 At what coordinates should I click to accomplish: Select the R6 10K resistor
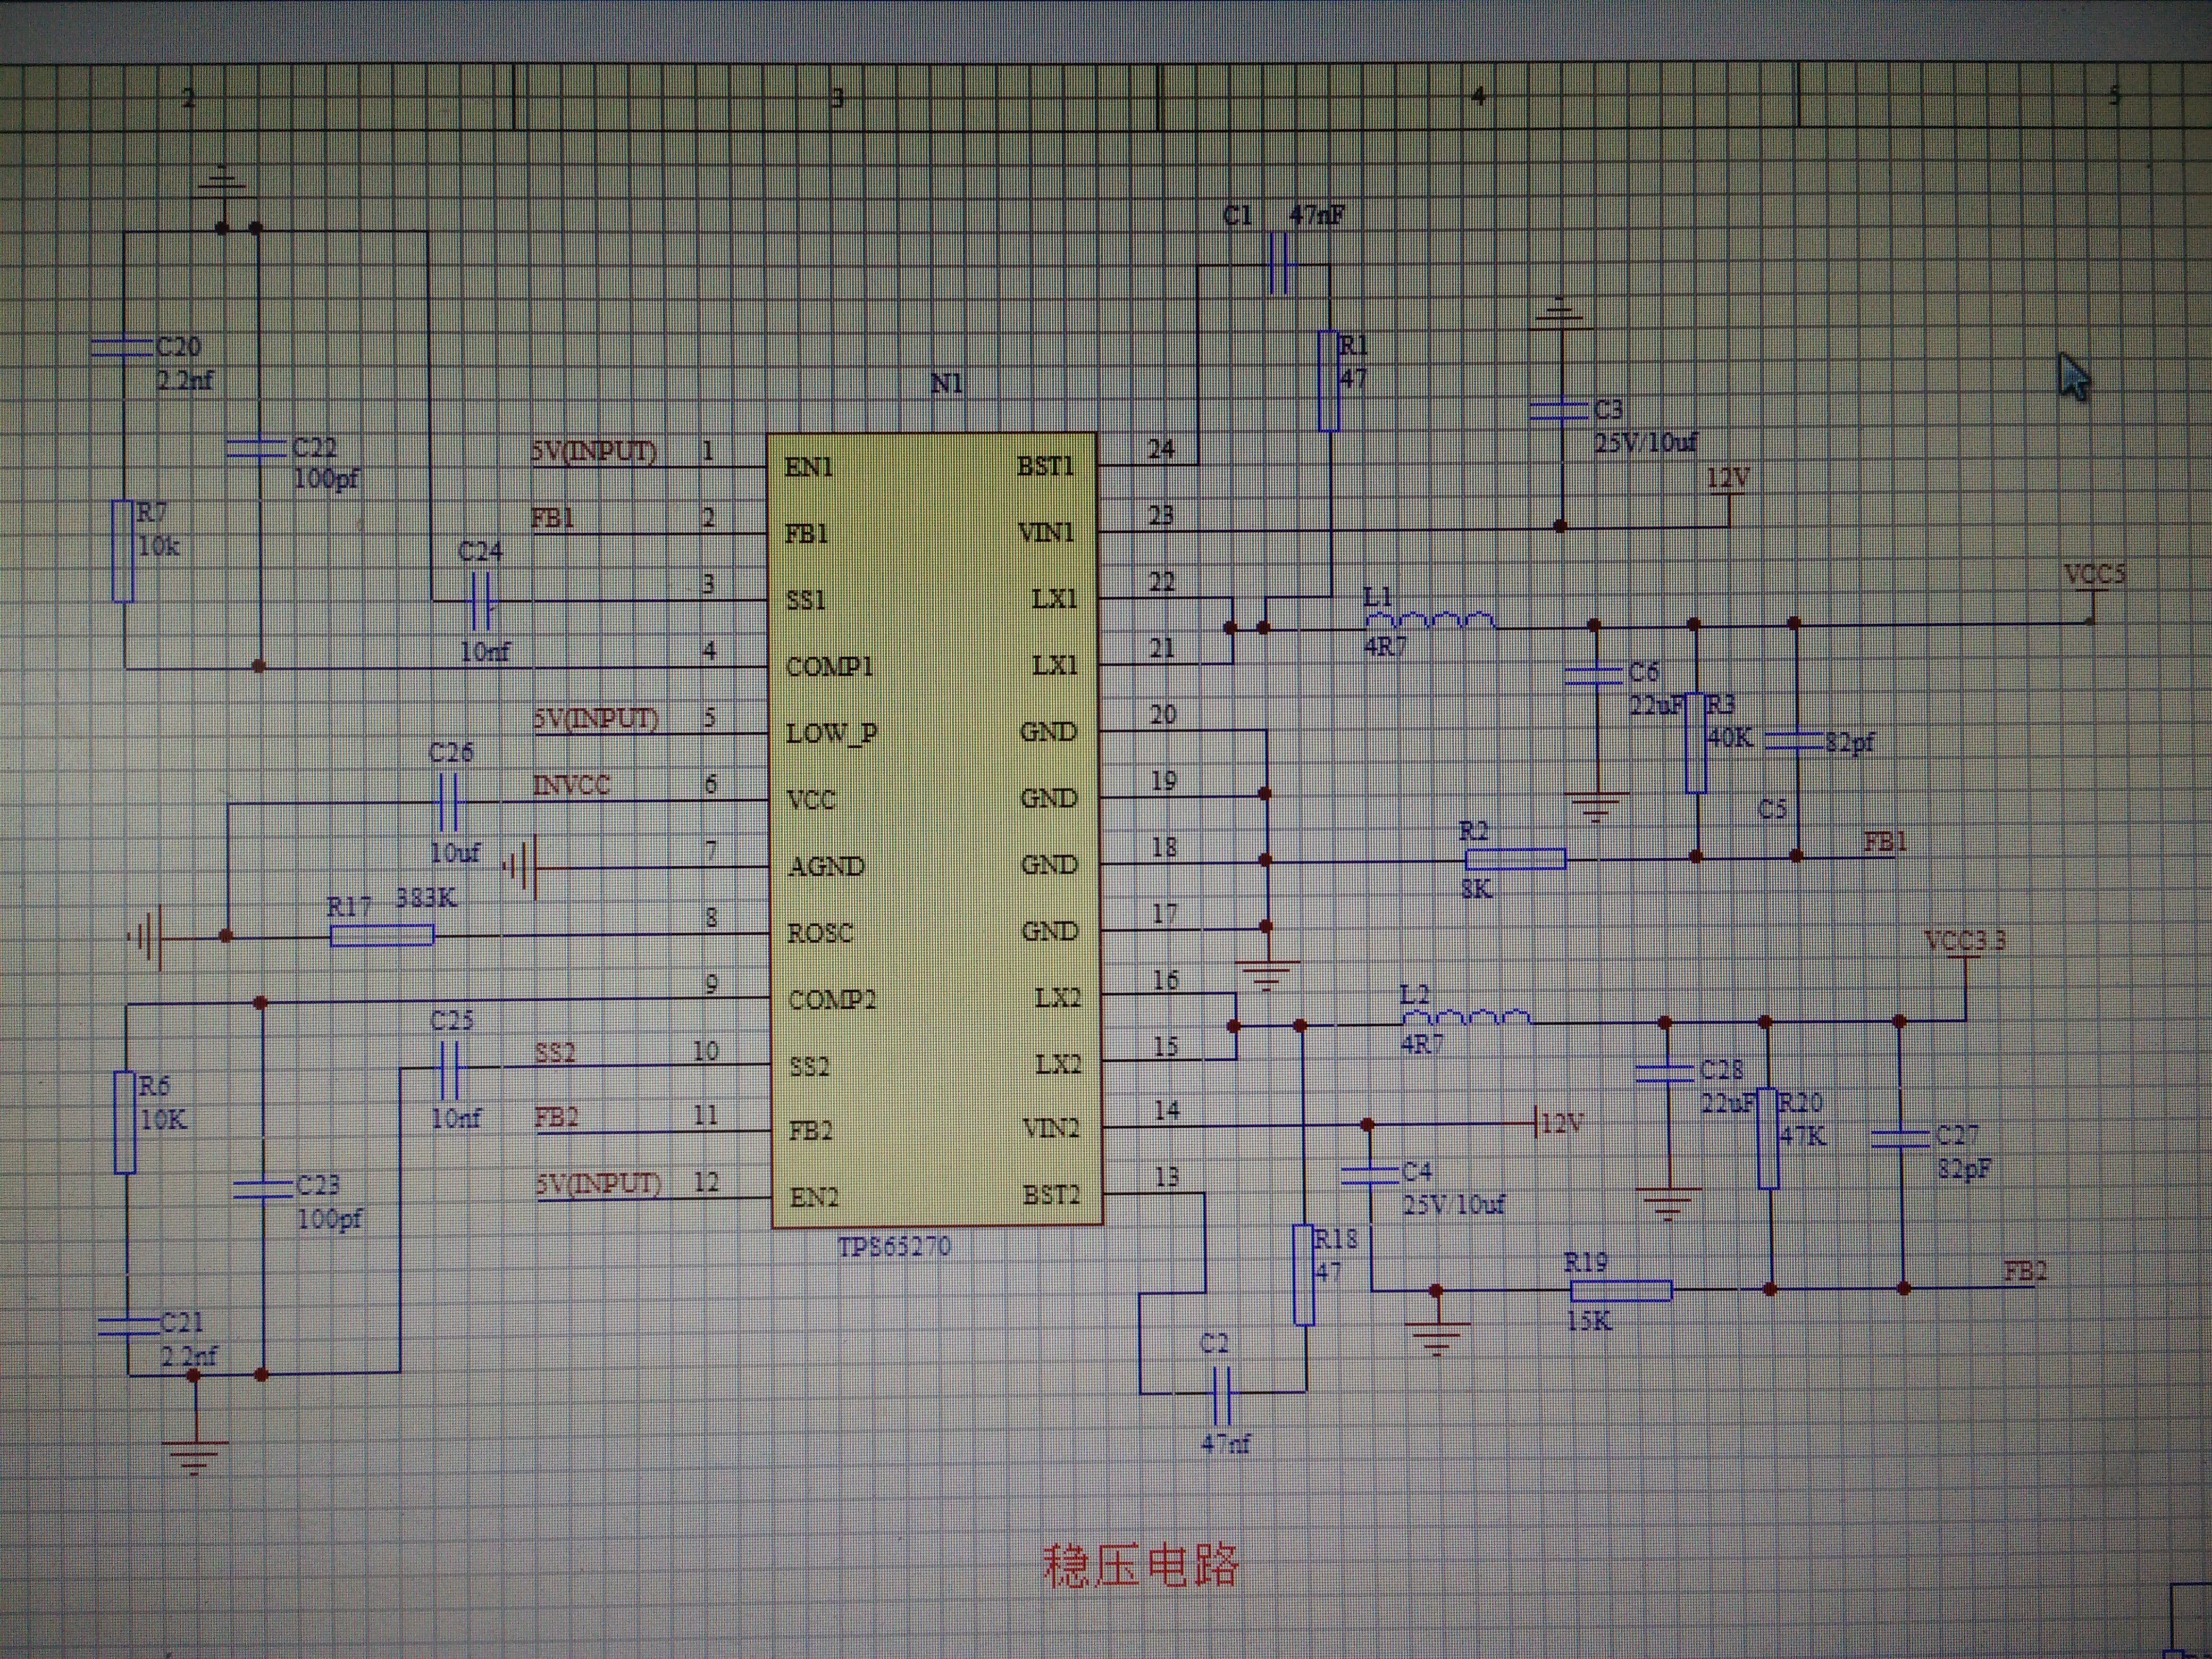(125, 1122)
